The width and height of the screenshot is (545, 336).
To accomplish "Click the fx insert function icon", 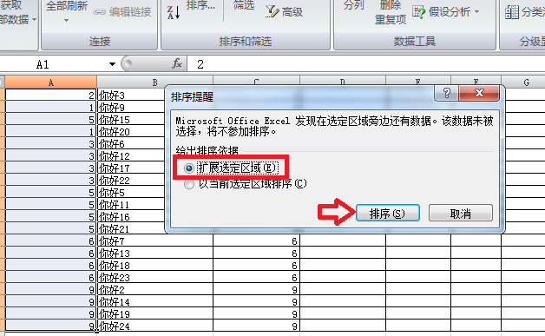I will pyautogui.click(x=177, y=63).
